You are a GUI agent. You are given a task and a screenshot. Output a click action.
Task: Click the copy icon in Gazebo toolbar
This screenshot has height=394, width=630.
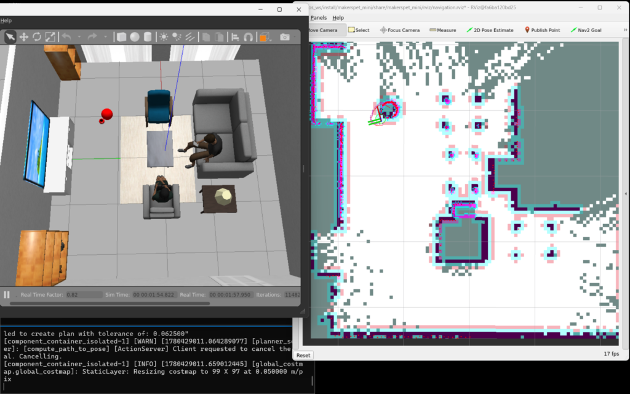(206, 37)
